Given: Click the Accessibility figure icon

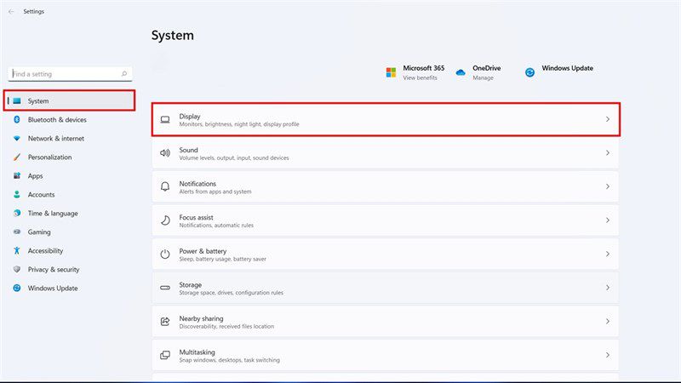Looking at the screenshot, I should coord(17,250).
